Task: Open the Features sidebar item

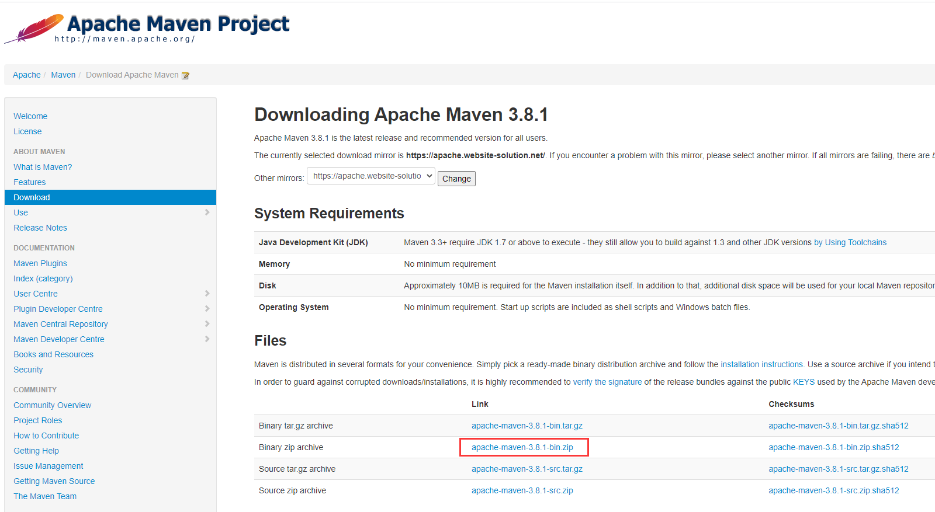Action: [29, 182]
